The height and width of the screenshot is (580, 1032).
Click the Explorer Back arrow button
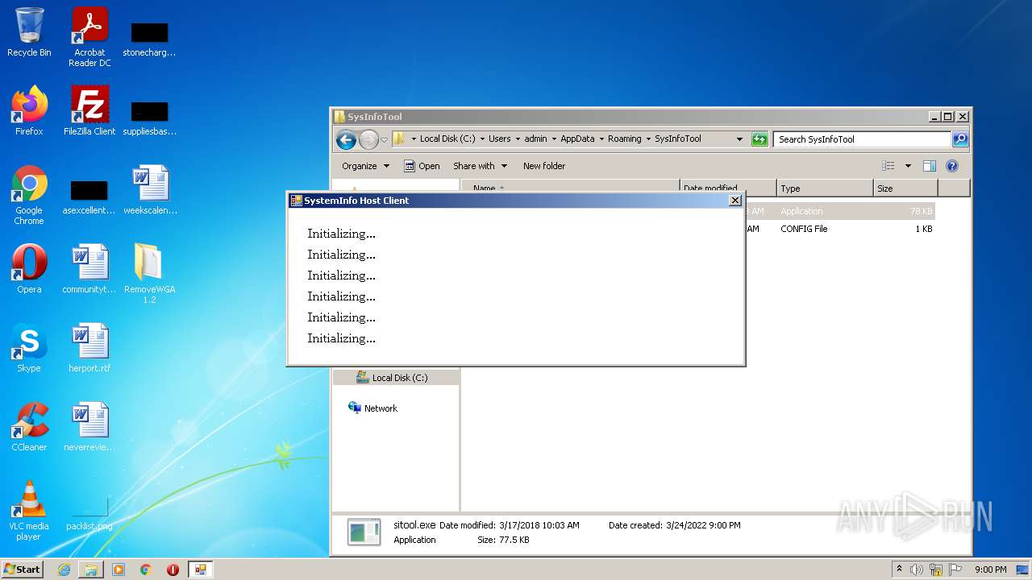(x=346, y=139)
